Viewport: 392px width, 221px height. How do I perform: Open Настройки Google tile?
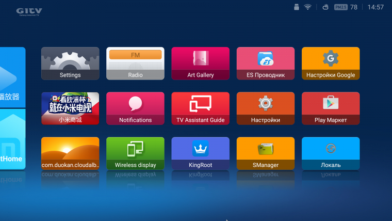(331, 64)
